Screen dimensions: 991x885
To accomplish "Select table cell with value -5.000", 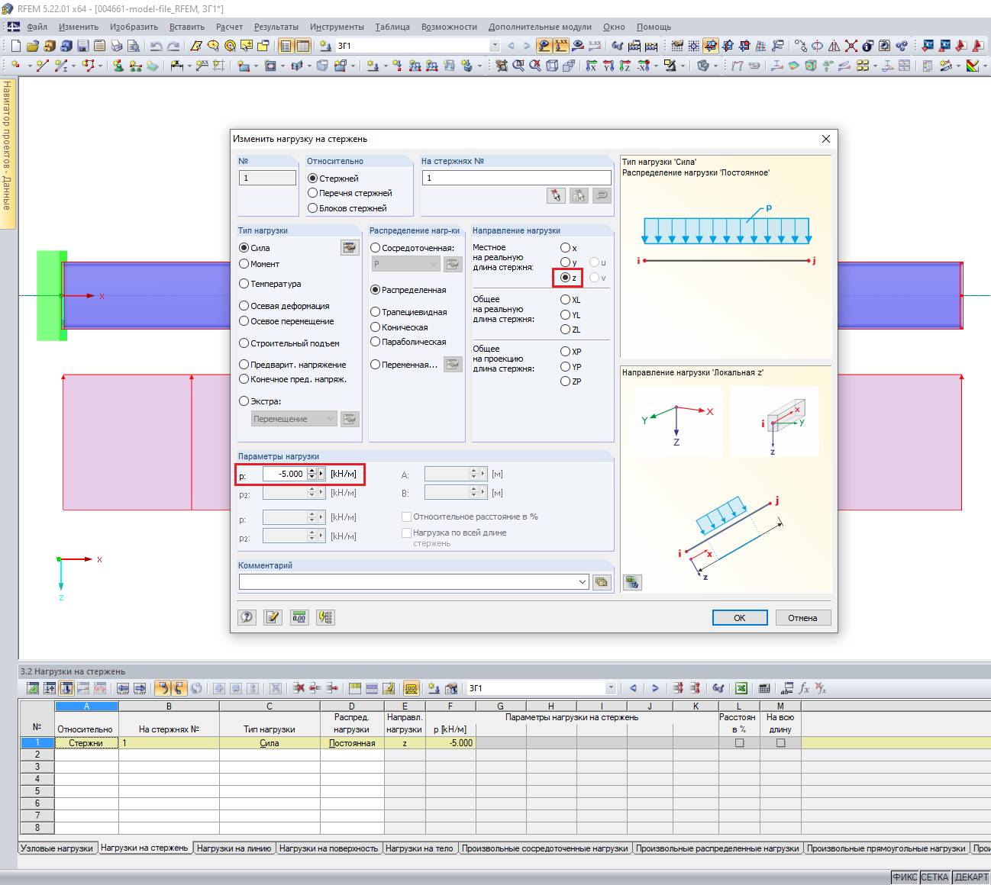I will point(450,742).
